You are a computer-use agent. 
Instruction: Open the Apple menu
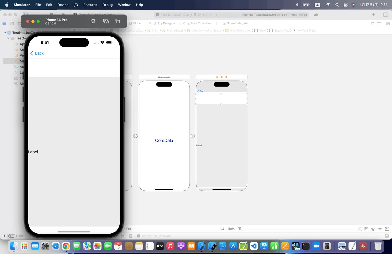7,5
